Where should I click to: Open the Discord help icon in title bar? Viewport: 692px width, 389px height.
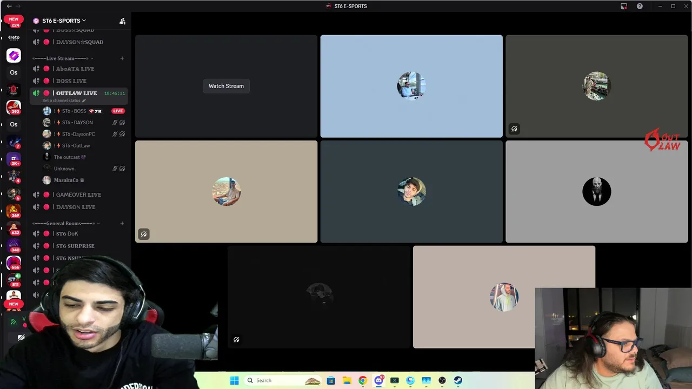640,6
